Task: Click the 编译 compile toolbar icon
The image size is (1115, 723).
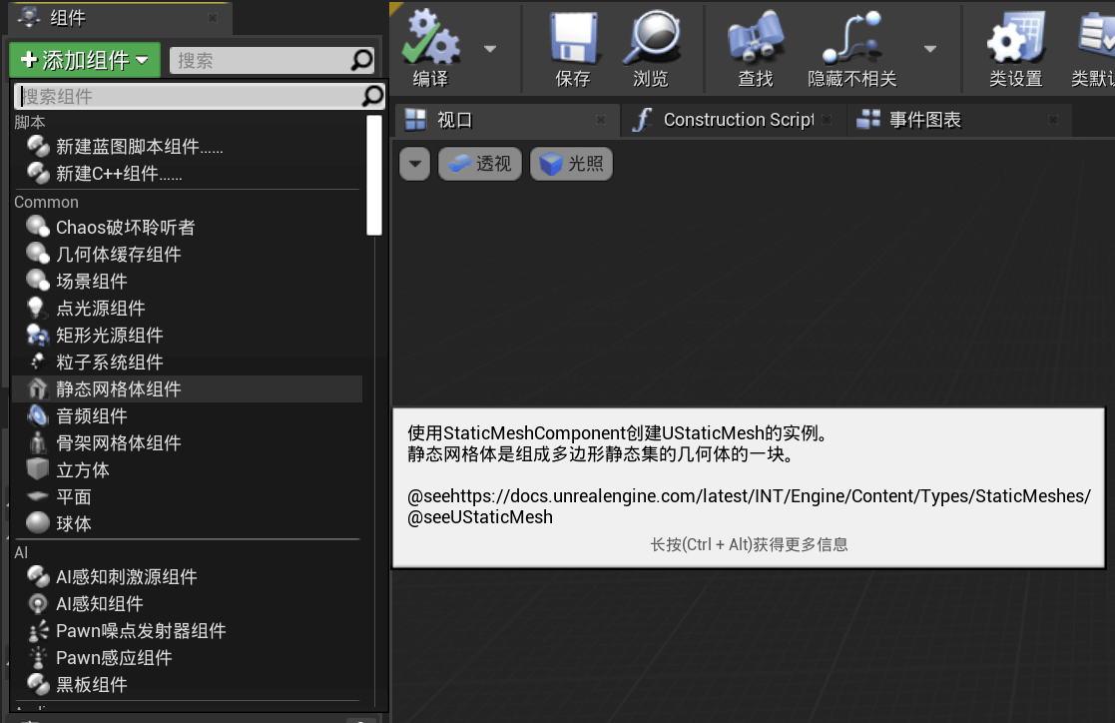Action: pos(431,47)
